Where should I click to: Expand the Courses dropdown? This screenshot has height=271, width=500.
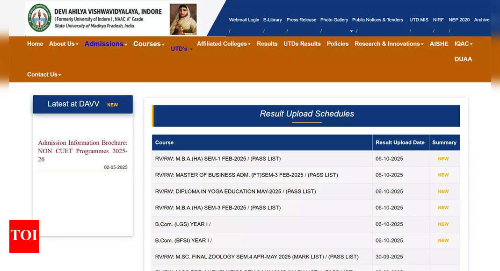pyautogui.click(x=149, y=44)
